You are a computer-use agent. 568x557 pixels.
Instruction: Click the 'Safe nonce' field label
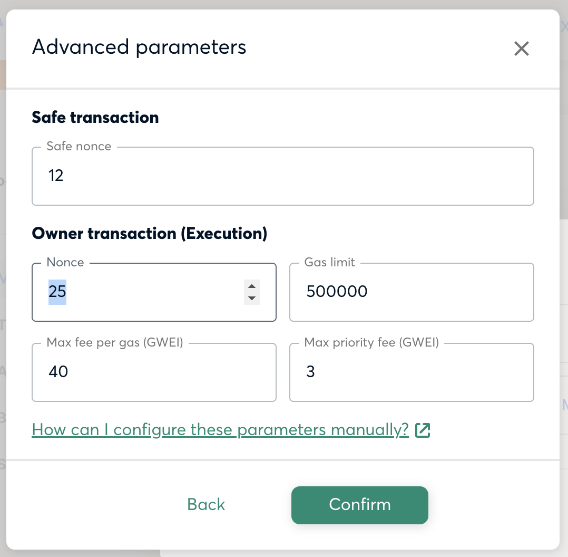(79, 146)
